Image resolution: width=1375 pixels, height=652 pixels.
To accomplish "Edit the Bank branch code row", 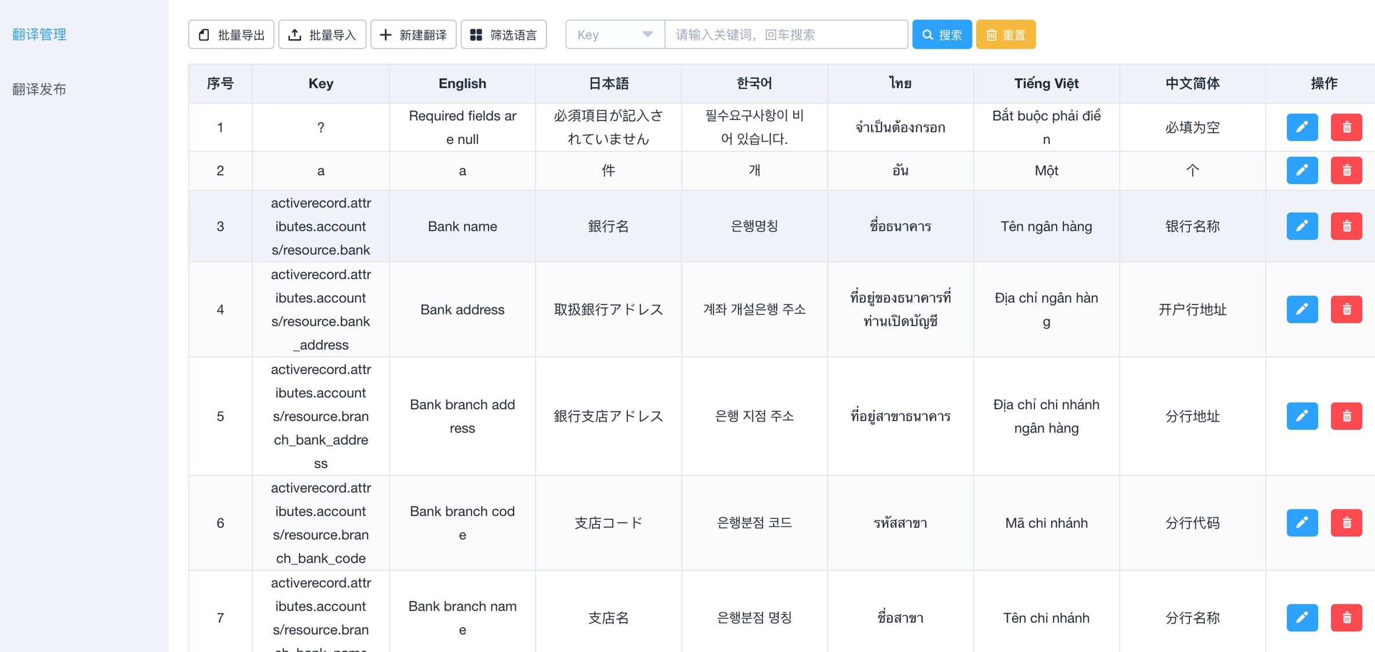I will pyautogui.click(x=1302, y=523).
